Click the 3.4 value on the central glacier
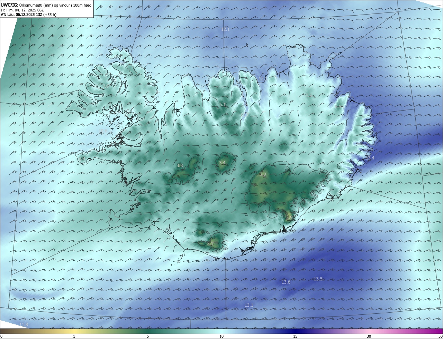Image resolution: width=443 pixels, height=339 pixels. tap(222, 163)
